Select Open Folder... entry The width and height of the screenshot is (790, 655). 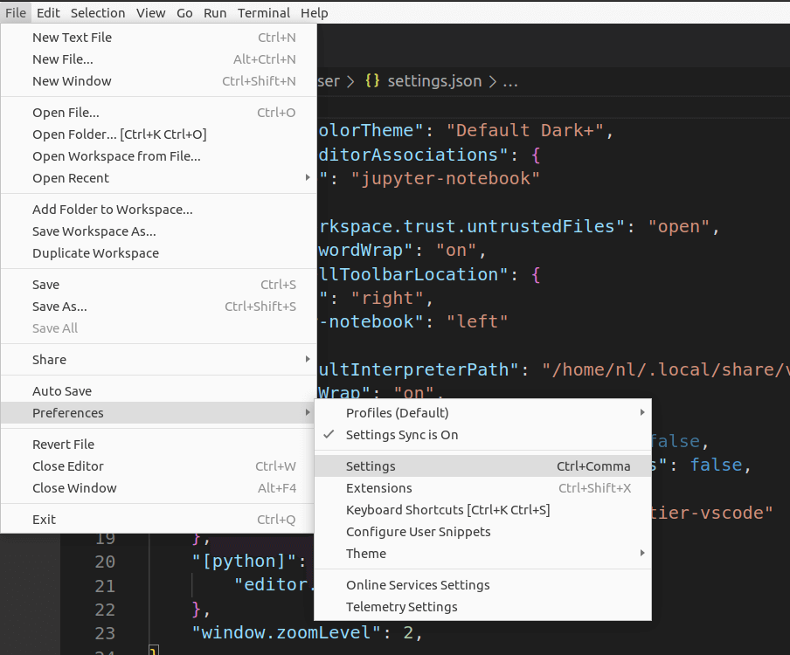coord(159,134)
